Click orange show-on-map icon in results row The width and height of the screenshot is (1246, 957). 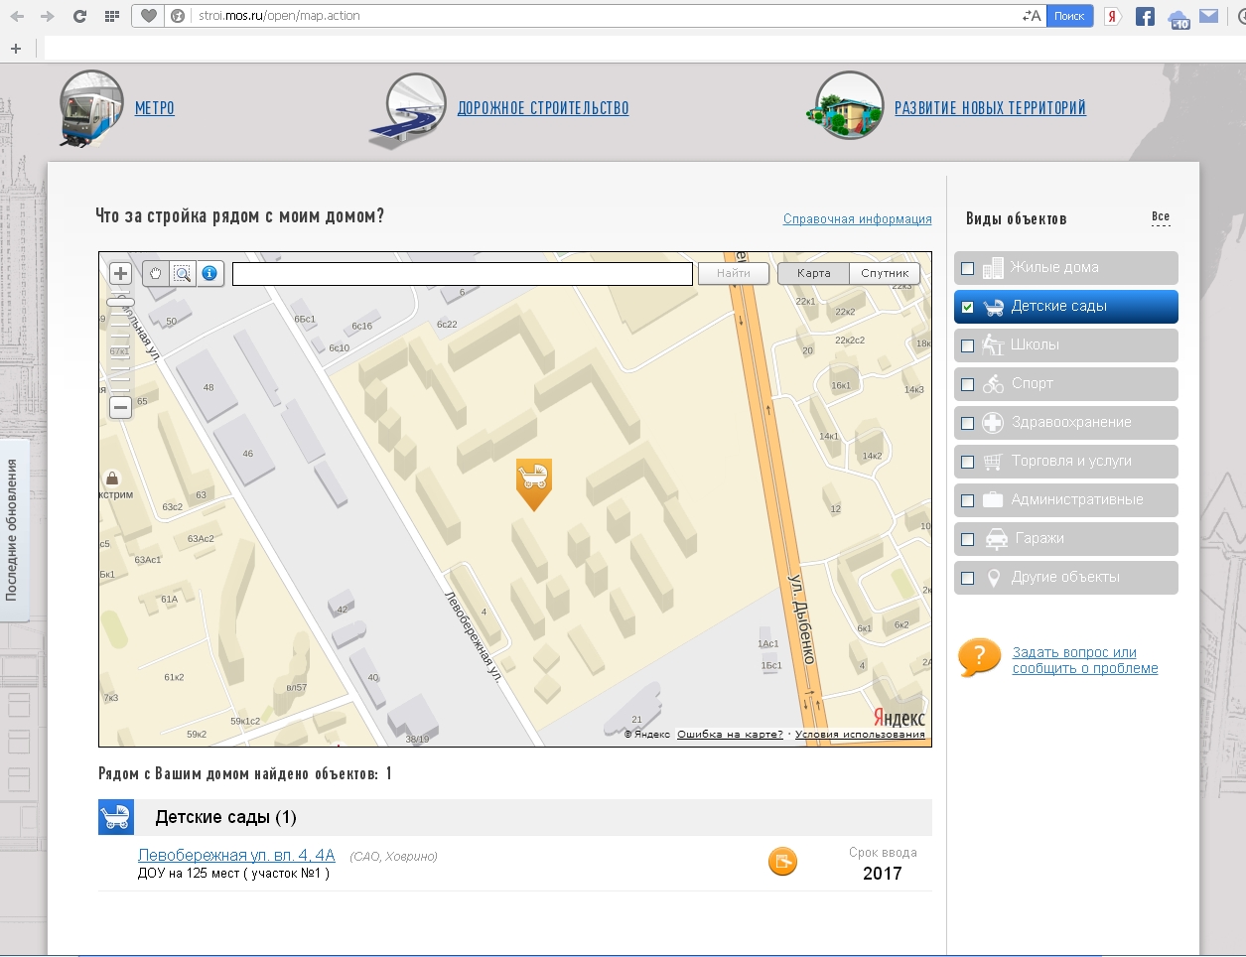(x=782, y=862)
